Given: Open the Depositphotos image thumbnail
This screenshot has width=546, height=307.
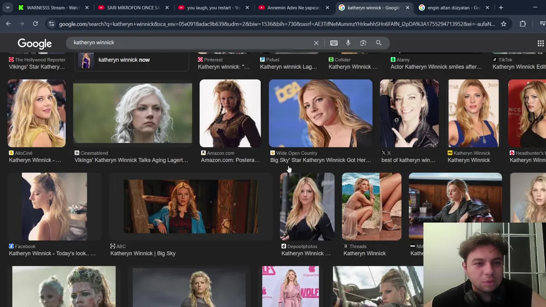Looking at the screenshot, I should point(307,206).
